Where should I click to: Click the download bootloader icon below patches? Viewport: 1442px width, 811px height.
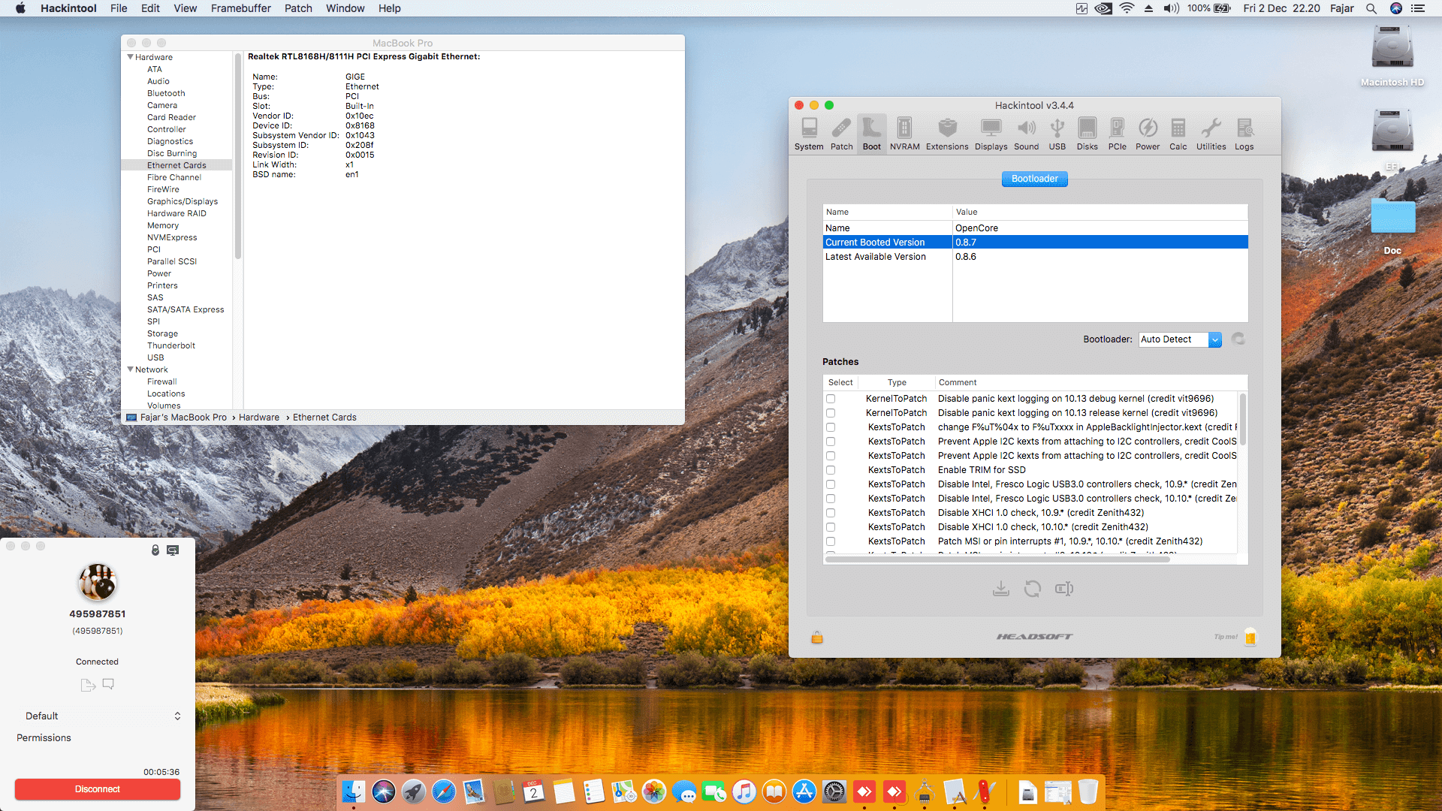(1000, 589)
